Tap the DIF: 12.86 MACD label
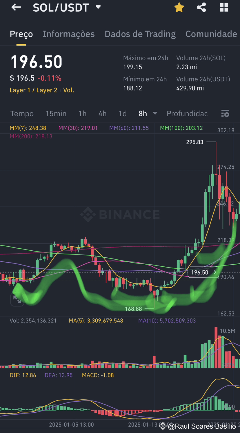240x433 pixels. (x=23, y=375)
